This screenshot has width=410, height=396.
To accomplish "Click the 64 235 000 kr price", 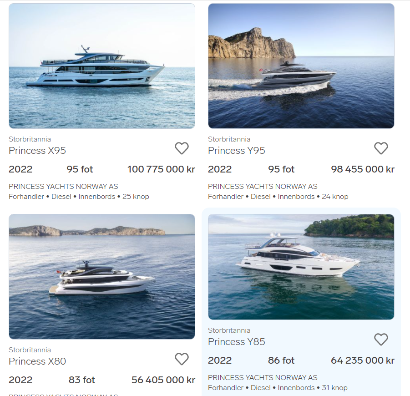I will [363, 360].
